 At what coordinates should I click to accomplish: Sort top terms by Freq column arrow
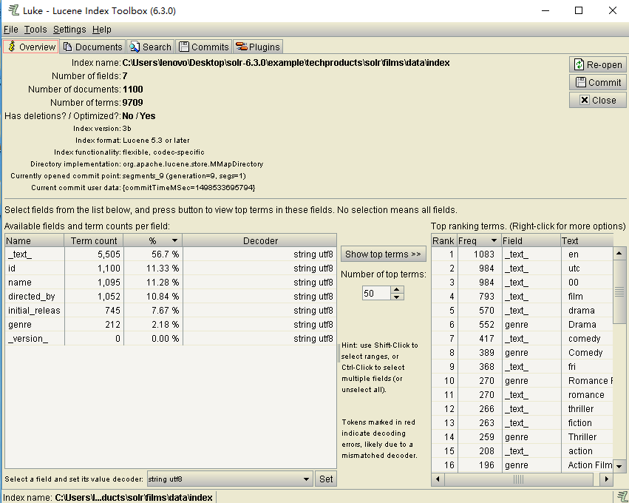click(494, 240)
